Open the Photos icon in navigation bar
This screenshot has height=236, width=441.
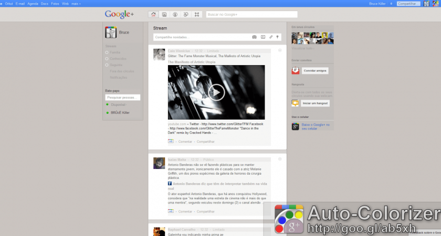point(164,14)
